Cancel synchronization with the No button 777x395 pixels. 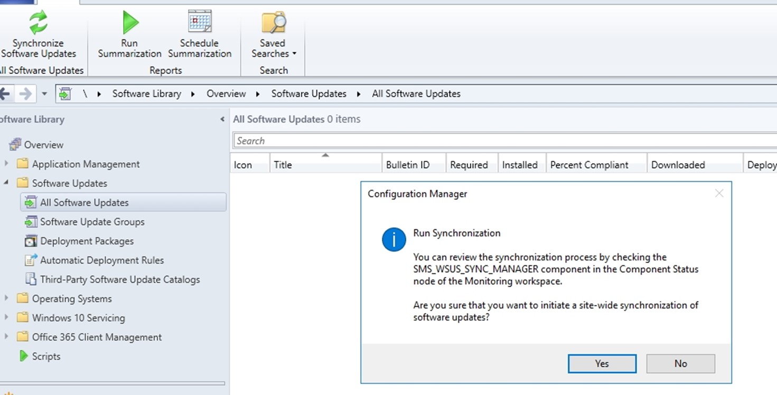[681, 363]
